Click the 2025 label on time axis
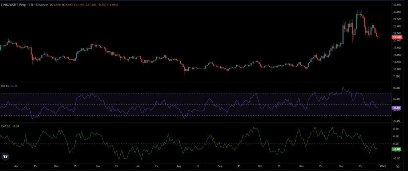408x171 pixels. [x=383, y=166]
